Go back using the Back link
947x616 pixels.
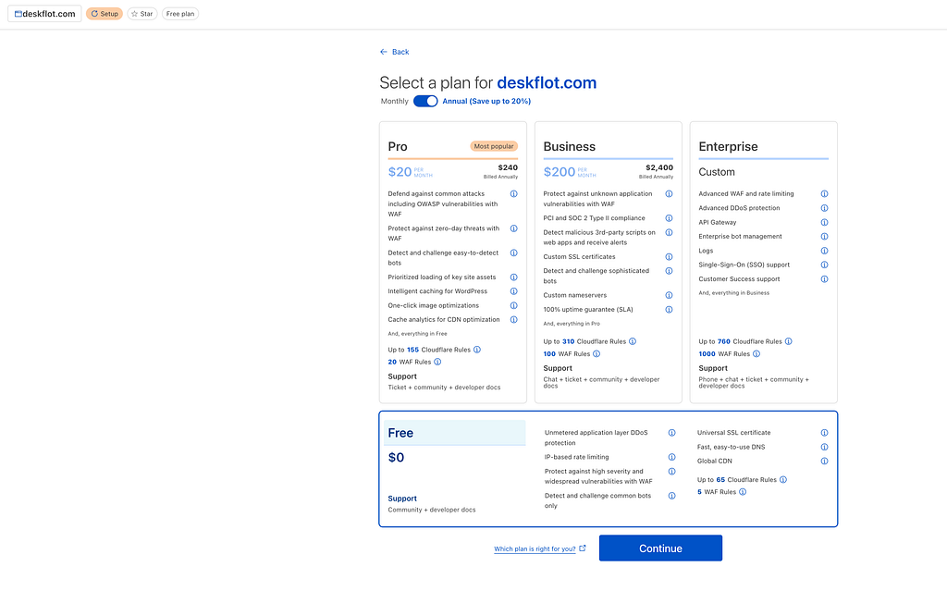click(x=394, y=52)
